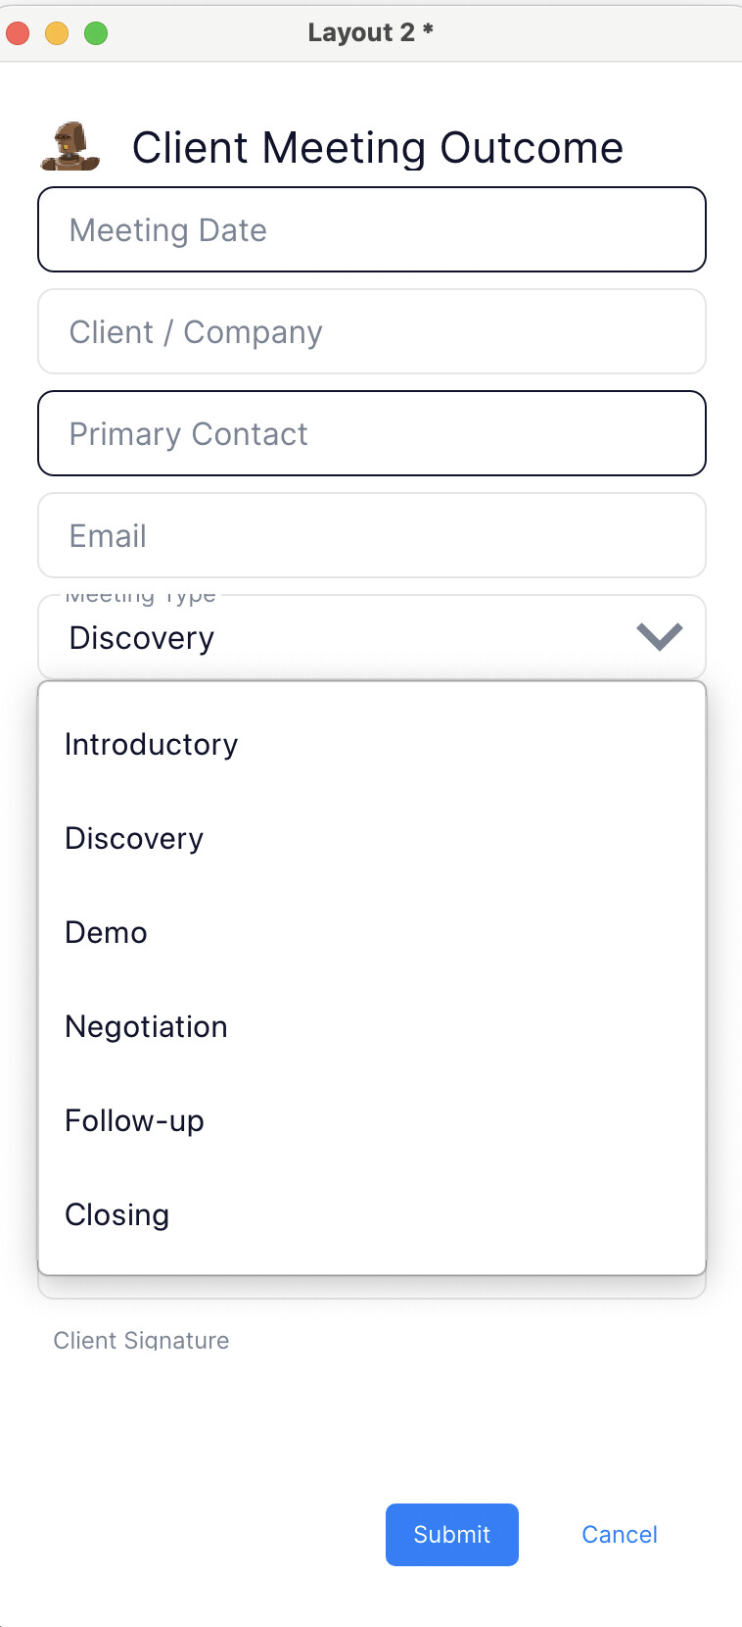Screen dimensions: 742x1627
Task: Pick the Demo meeting type
Action: (107, 933)
